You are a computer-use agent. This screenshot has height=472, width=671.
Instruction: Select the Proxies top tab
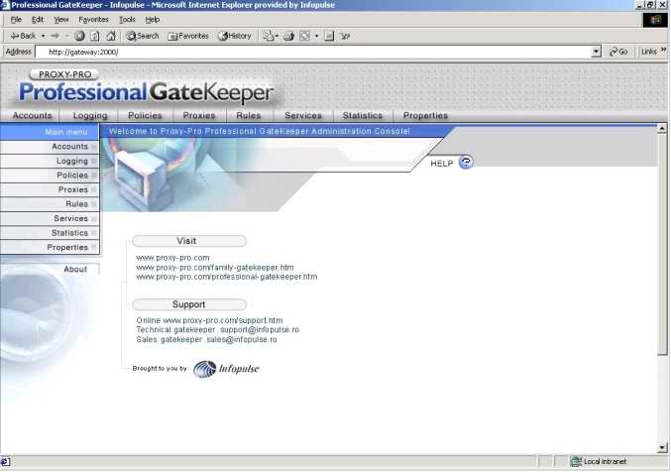pos(199,115)
